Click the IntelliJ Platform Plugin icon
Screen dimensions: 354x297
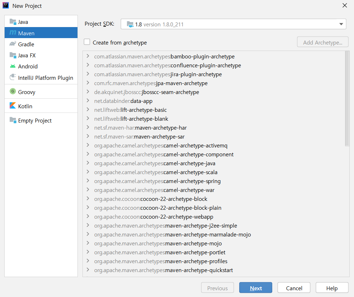[x=13, y=77]
